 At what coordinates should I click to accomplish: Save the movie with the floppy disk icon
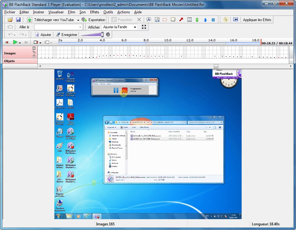[18, 20]
